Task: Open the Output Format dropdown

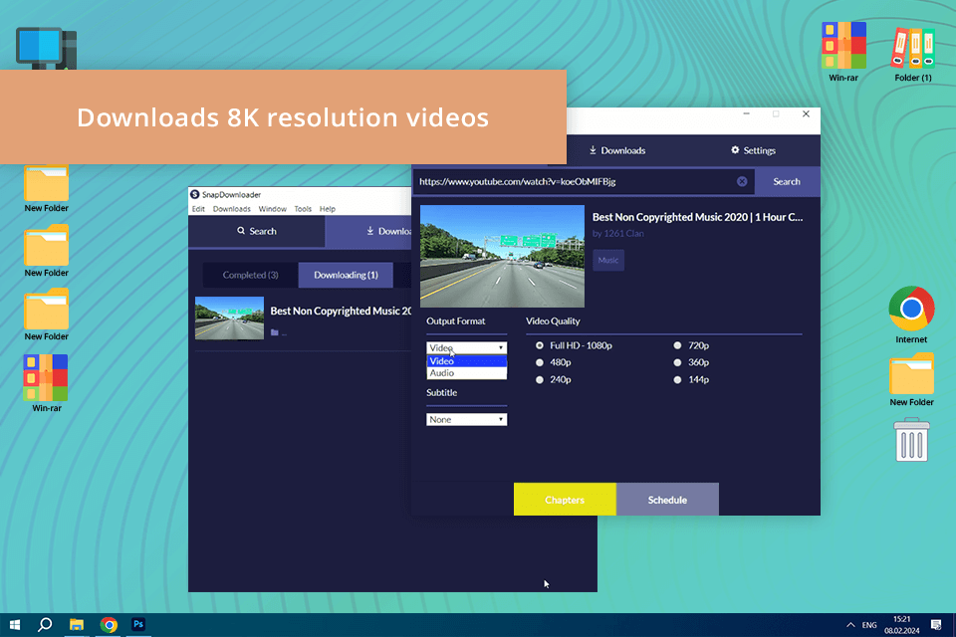Action: coord(466,347)
